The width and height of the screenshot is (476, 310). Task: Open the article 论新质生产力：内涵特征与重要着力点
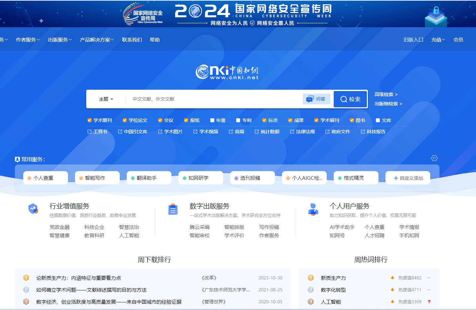point(79,278)
